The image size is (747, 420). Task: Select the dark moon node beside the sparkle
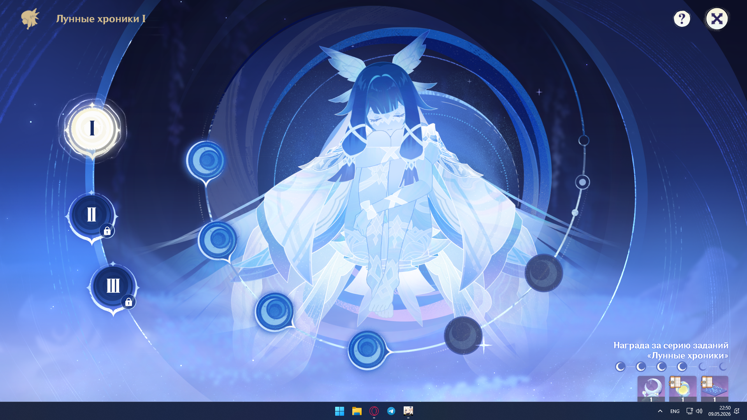pyautogui.click(x=463, y=336)
